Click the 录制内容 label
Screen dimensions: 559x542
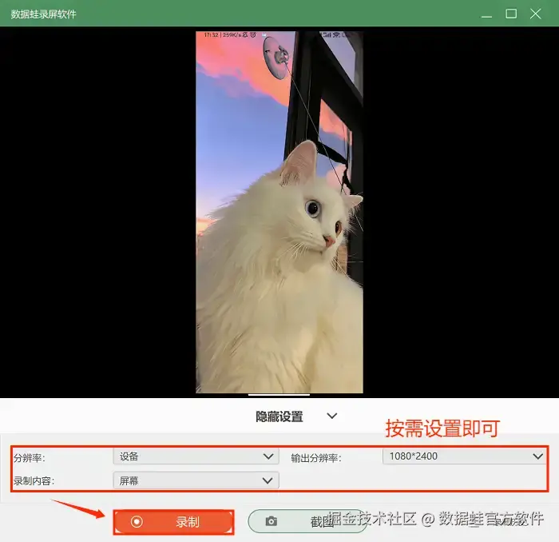[x=34, y=481]
